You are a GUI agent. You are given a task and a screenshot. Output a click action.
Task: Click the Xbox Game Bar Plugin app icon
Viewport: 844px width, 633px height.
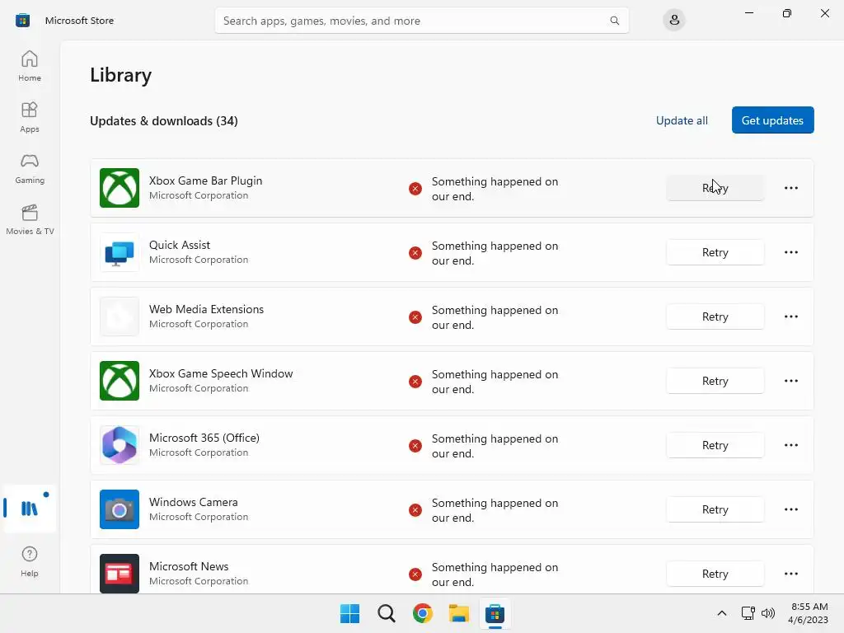tap(120, 188)
